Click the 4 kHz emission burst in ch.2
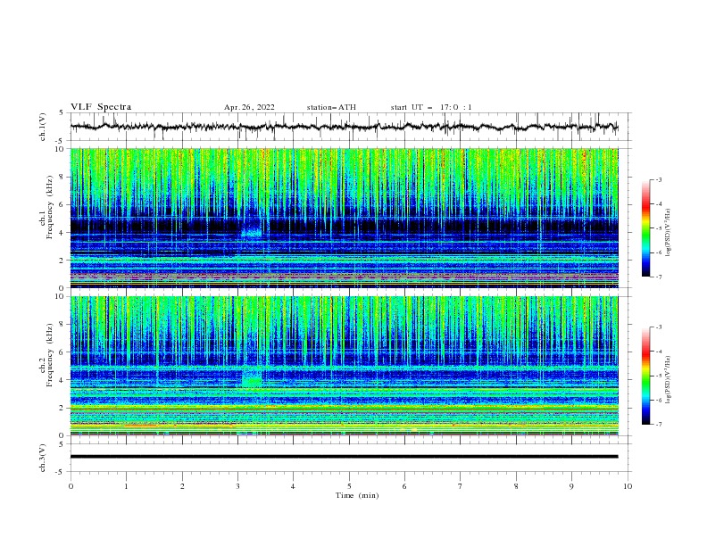Screen dimensions: 707x546 (x=252, y=377)
